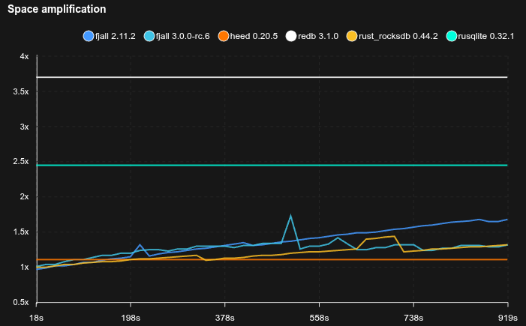Viewport: 526px width, 326px height.
Task: Click the Space amplification chart title
Action: pyautogui.click(x=56, y=10)
